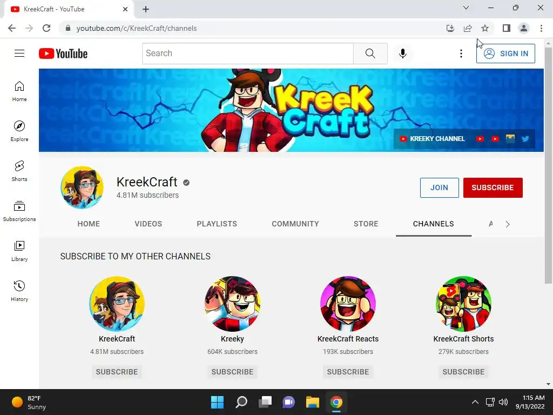Viewport: 553px width, 415px height.
Task: Switch to the HOME tab
Action: pyautogui.click(x=89, y=224)
